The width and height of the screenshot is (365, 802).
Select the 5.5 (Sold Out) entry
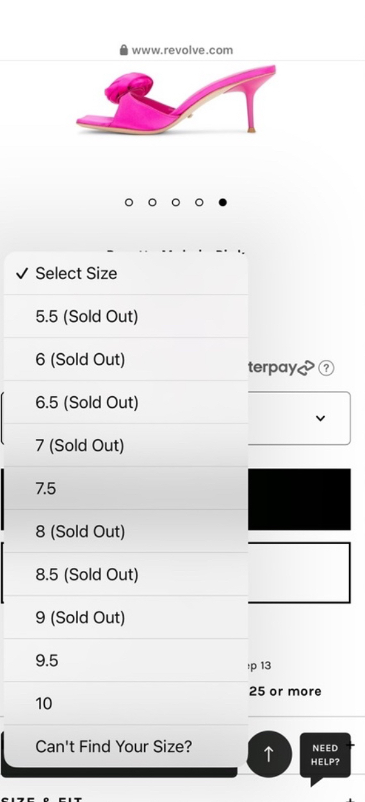coord(126,316)
